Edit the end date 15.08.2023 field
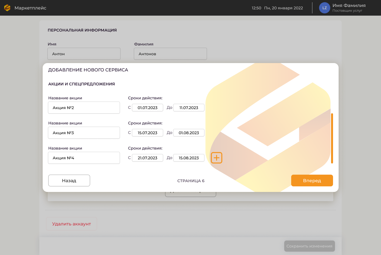Viewport: 381px width, 255px height. click(189, 158)
